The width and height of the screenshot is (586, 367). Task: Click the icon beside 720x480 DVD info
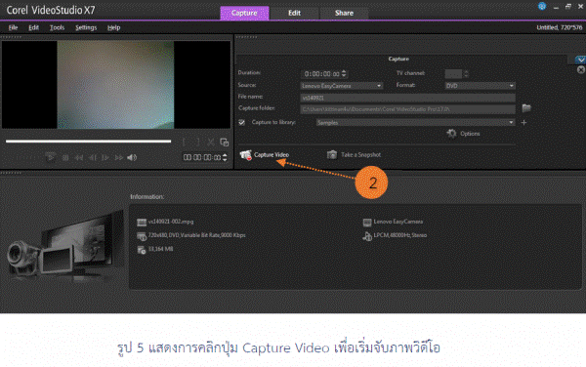[142, 236]
